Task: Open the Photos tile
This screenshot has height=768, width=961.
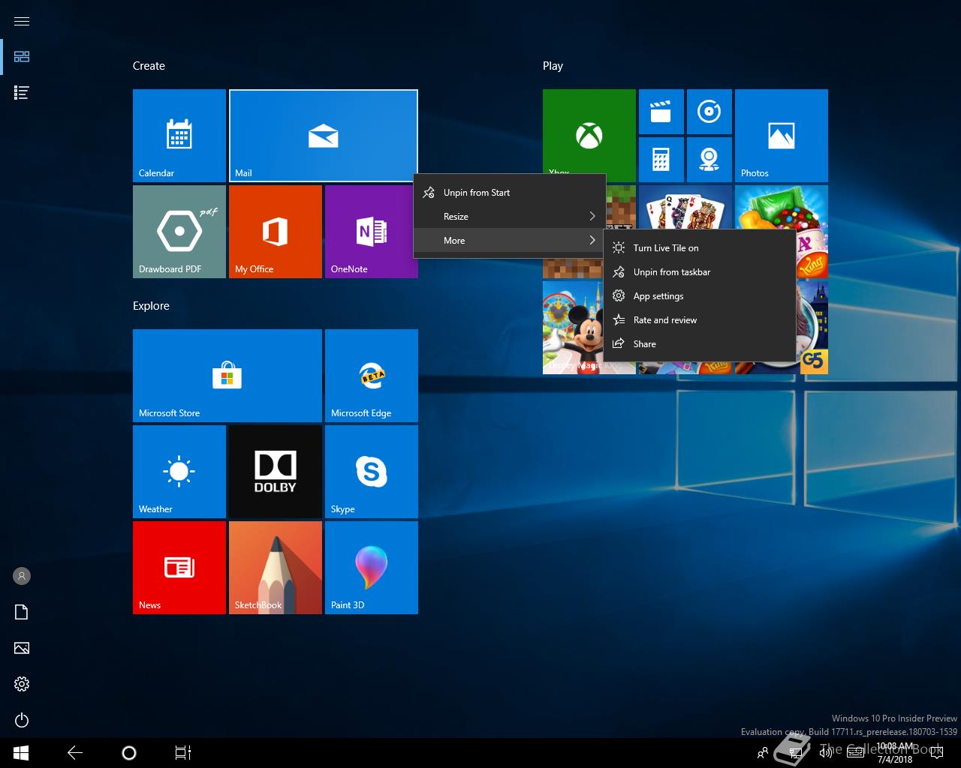Action: pyautogui.click(x=782, y=136)
